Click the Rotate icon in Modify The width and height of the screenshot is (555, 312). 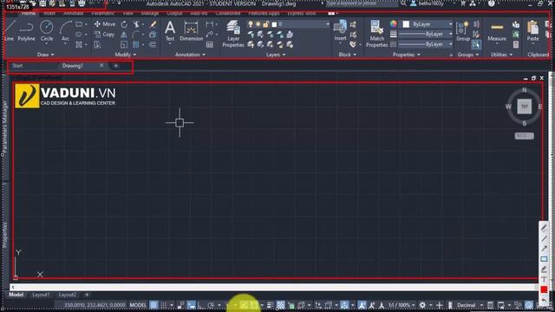coord(124,24)
